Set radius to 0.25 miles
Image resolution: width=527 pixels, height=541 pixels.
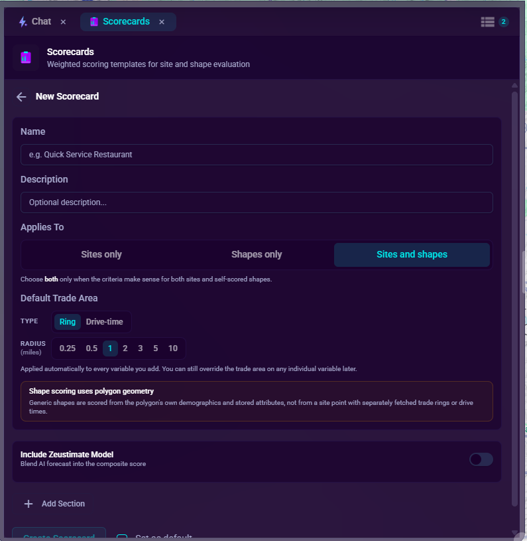(x=68, y=348)
